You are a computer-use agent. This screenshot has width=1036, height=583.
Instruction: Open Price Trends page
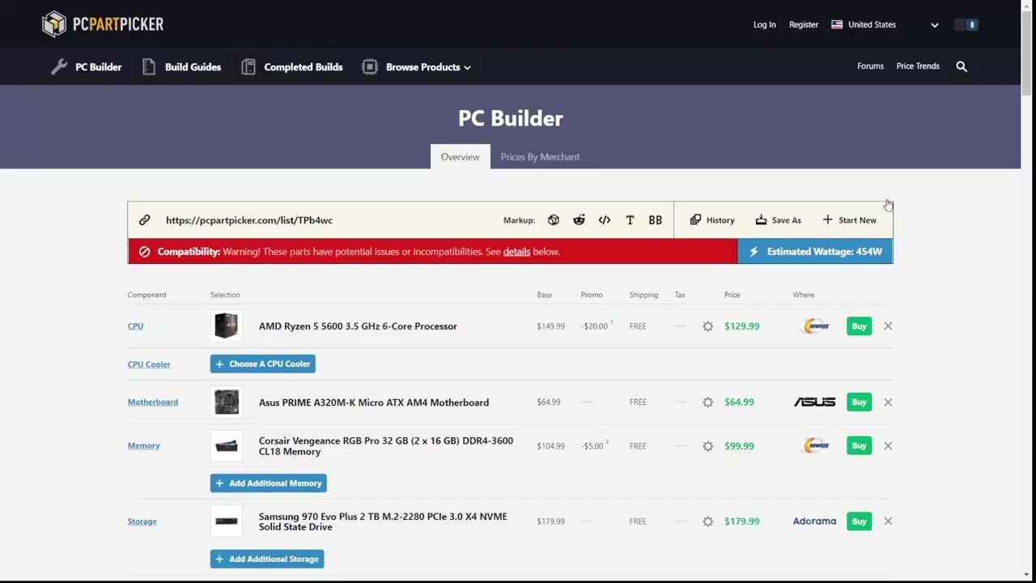pos(918,66)
